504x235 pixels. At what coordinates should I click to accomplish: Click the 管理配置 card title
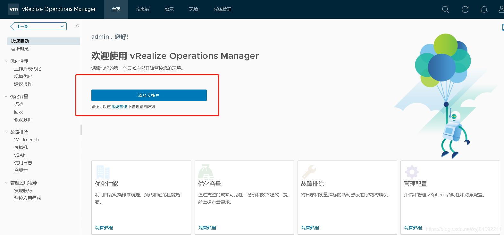[416, 184]
